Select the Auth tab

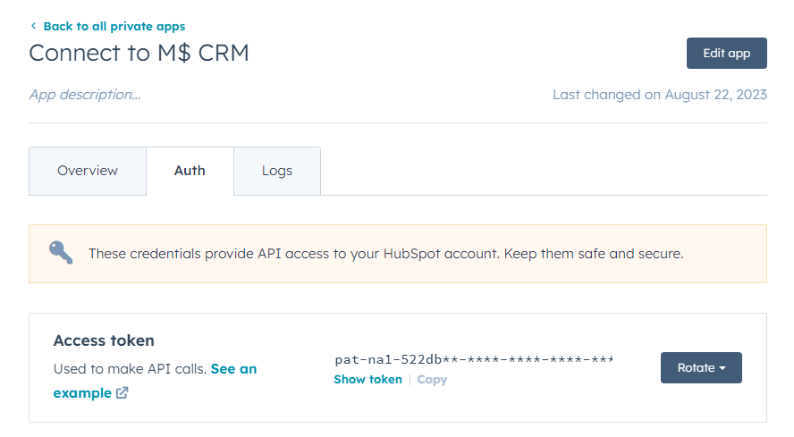coord(190,171)
